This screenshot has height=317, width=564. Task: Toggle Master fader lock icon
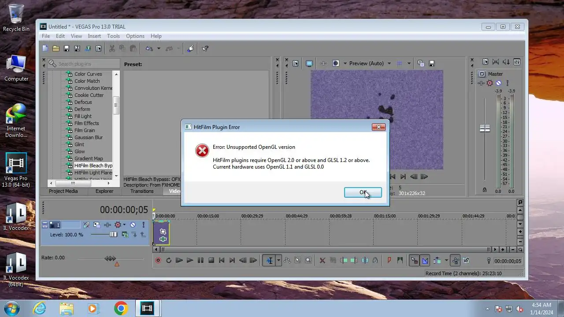(x=485, y=190)
